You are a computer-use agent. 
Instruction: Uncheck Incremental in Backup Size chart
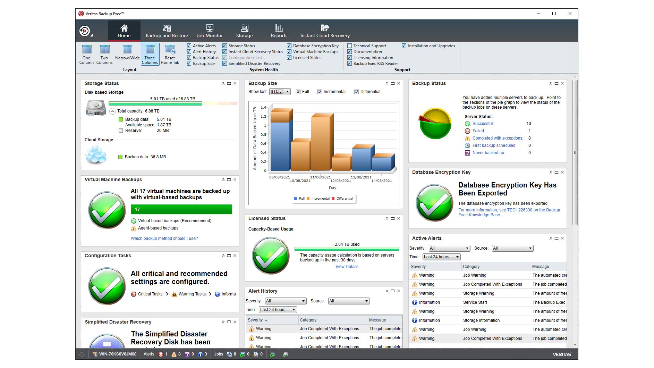[320, 92]
